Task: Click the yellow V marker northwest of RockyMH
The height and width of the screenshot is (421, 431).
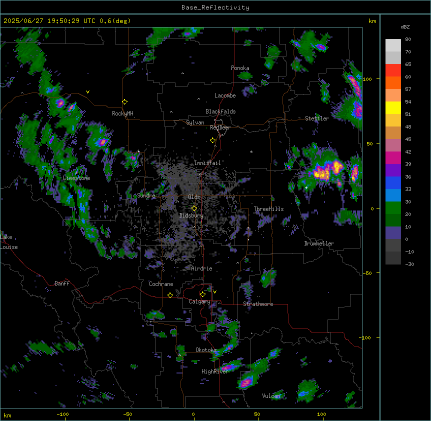Action: (x=87, y=92)
